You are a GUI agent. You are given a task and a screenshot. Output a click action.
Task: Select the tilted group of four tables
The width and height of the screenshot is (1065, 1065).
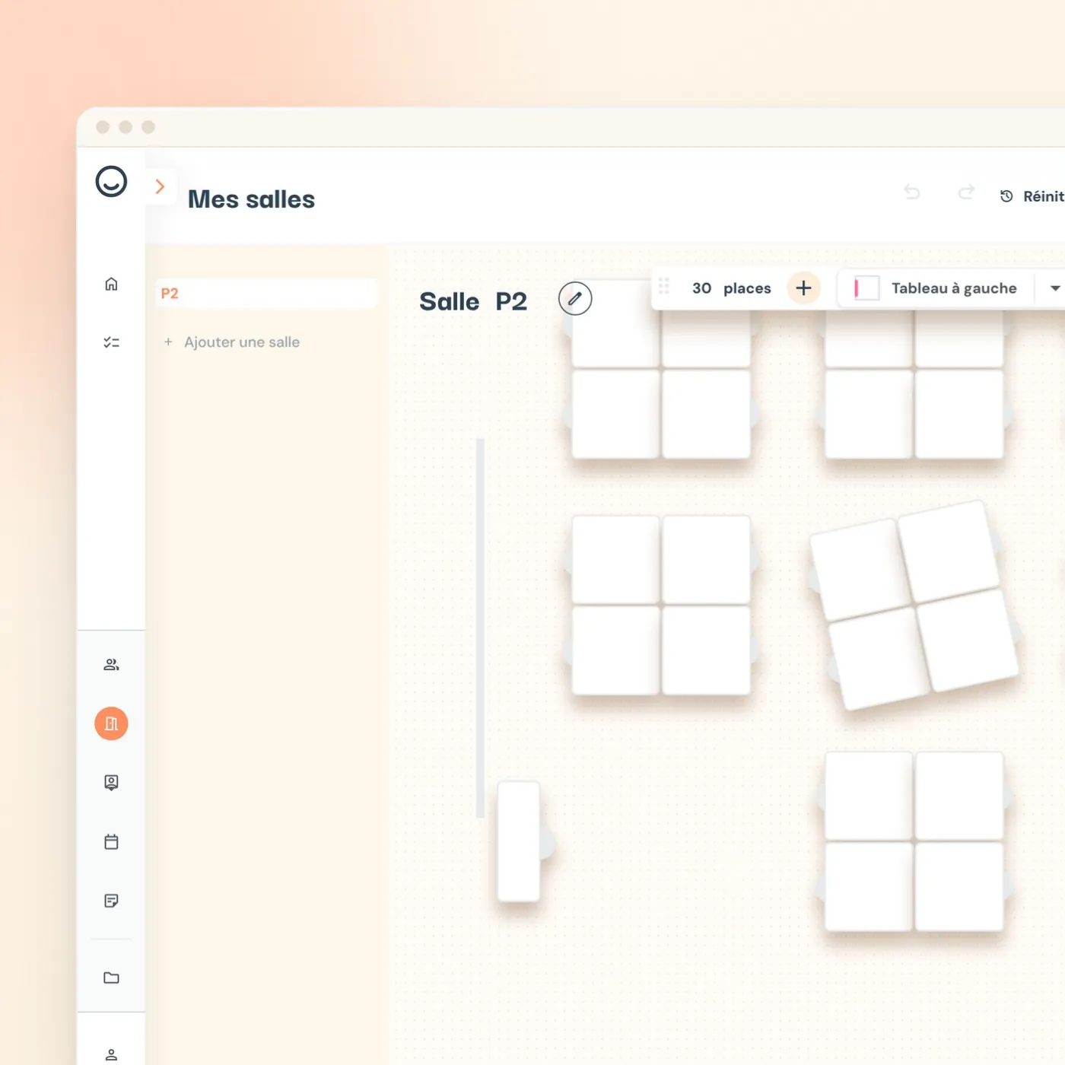pyautogui.click(x=914, y=606)
